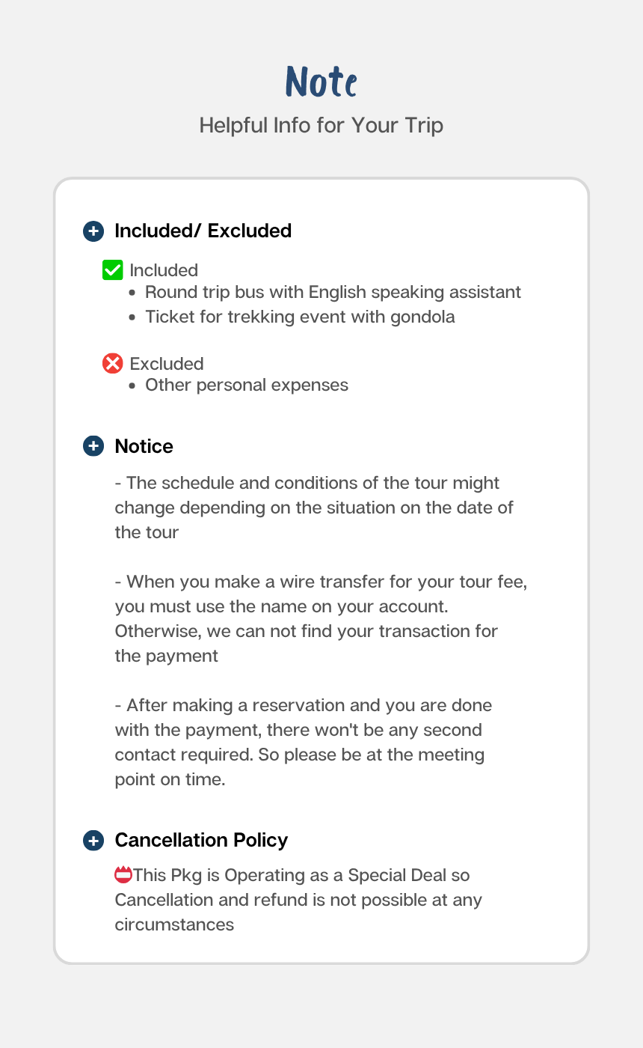Click the Excluded label text
Screen dimensions: 643x1048
(x=167, y=364)
